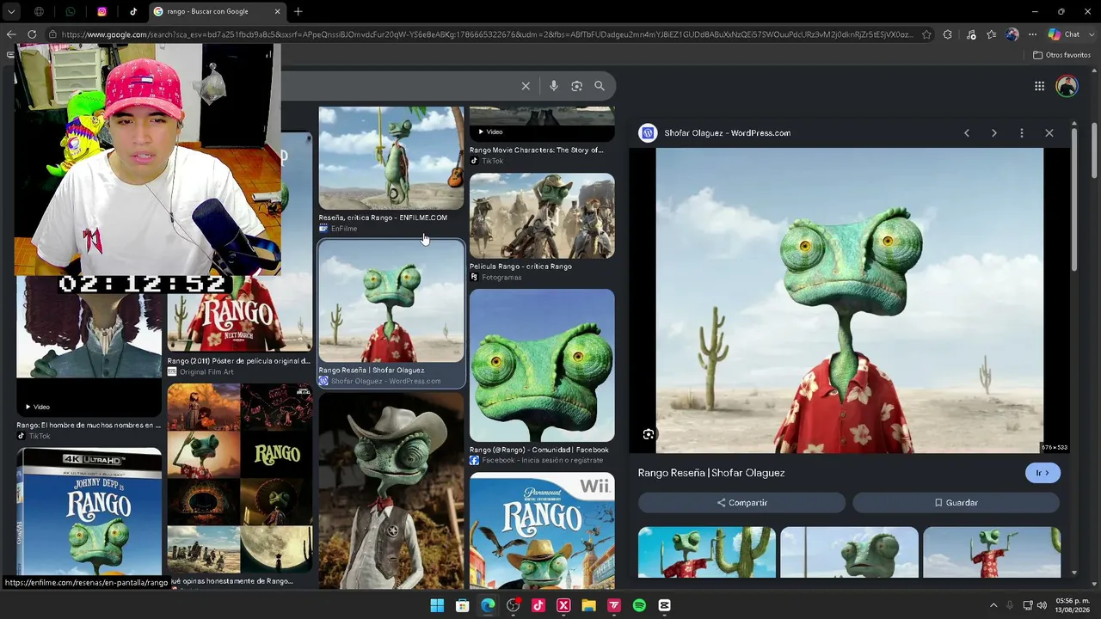Switch to the pinned TikTok tab
The height and width of the screenshot is (619, 1101).
pyautogui.click(x=133, y=11)
